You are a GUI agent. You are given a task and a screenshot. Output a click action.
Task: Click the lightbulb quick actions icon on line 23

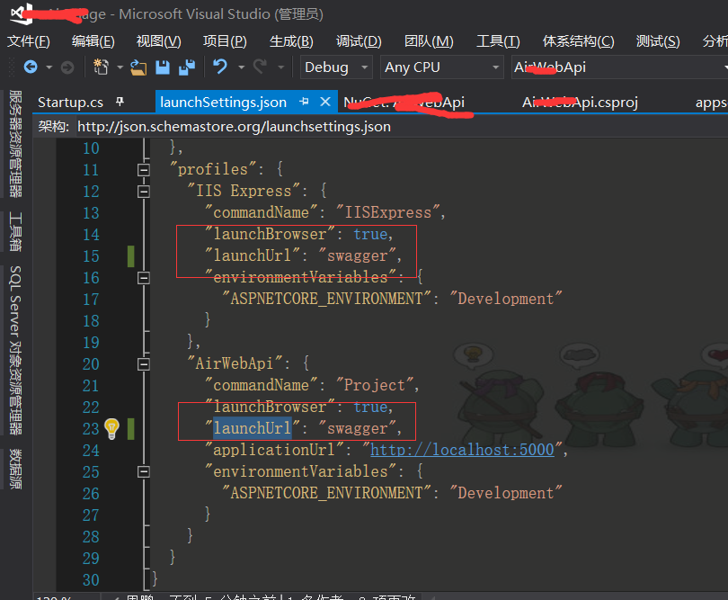coord(111,428)
